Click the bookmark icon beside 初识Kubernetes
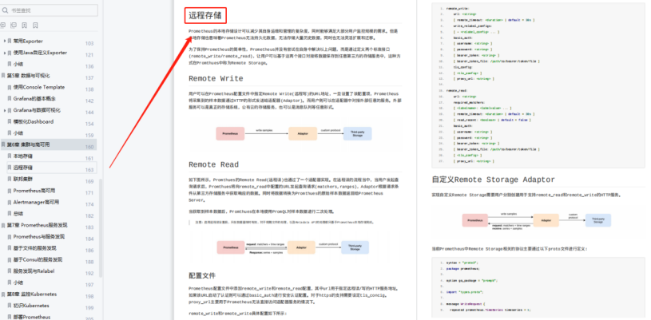This screenshot has width=651, height=320. click(10, 306)
